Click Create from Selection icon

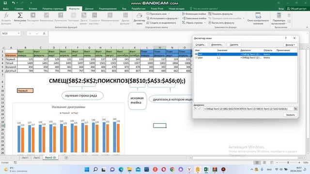pyautogui.click(x=148, y=23)
